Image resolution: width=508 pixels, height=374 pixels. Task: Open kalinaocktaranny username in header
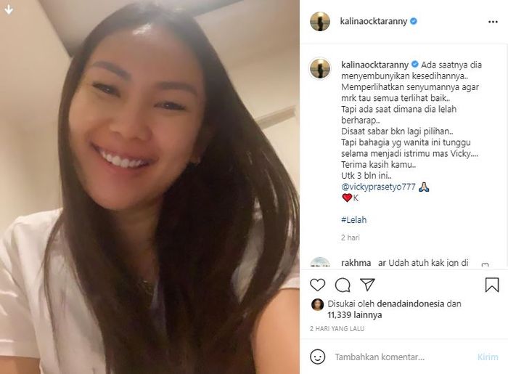click(x=373, y=21)
